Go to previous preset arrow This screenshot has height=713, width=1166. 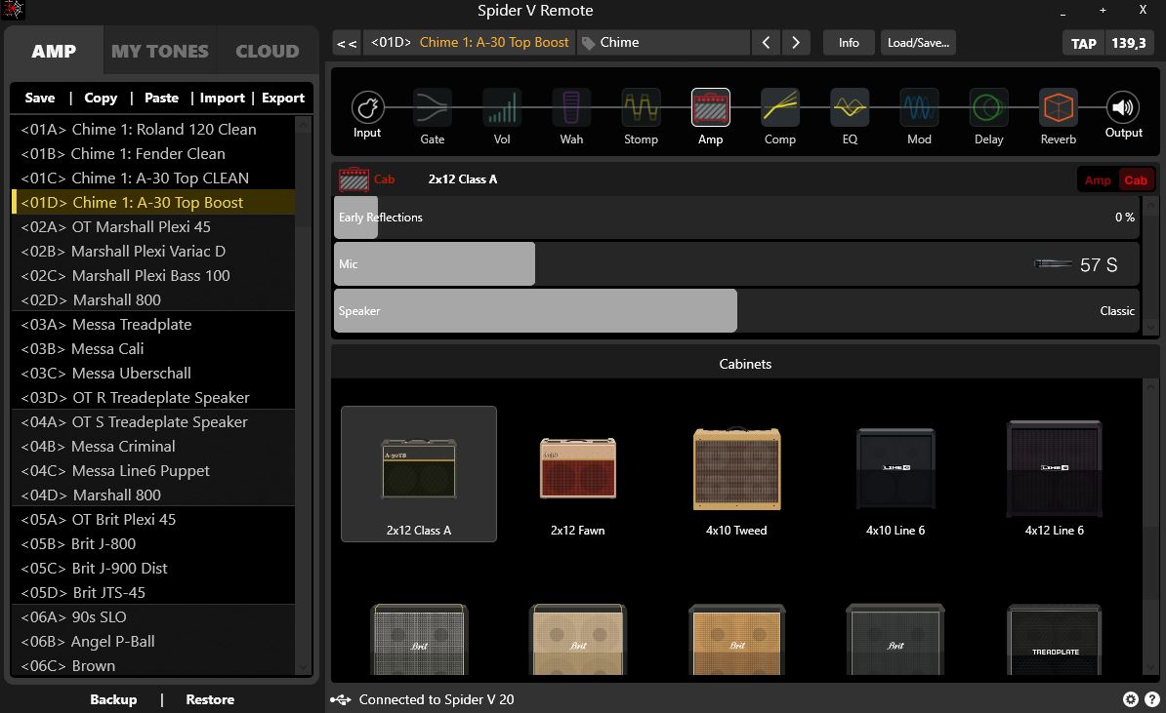[766, 42]
